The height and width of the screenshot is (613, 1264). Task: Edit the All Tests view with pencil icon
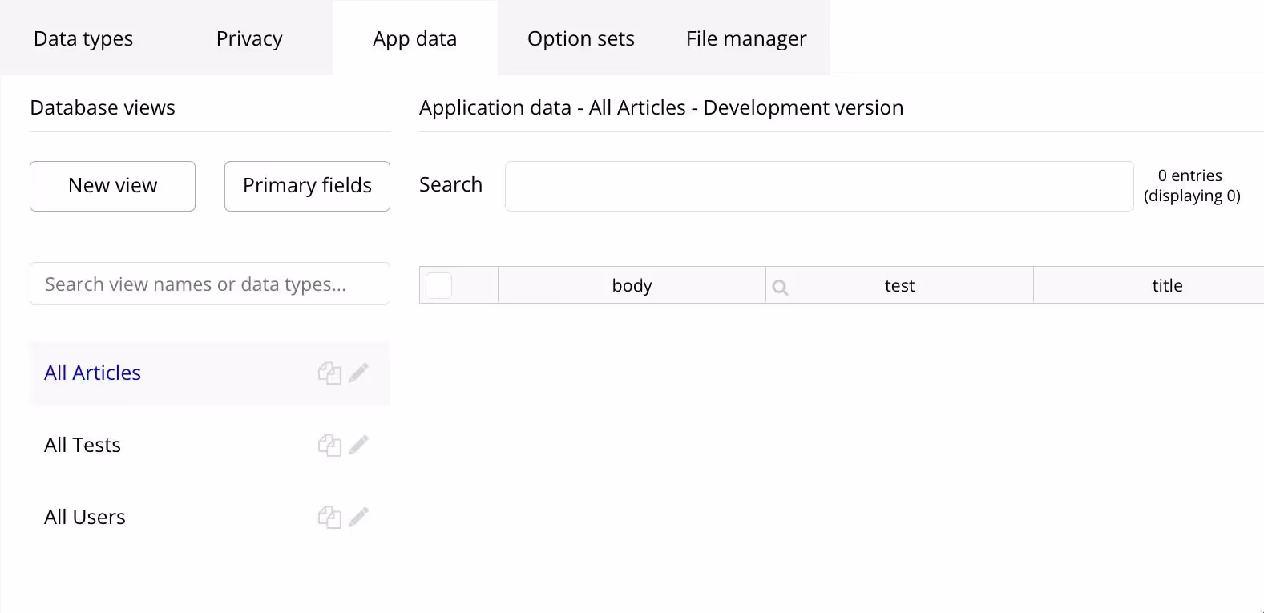point(359,445)
